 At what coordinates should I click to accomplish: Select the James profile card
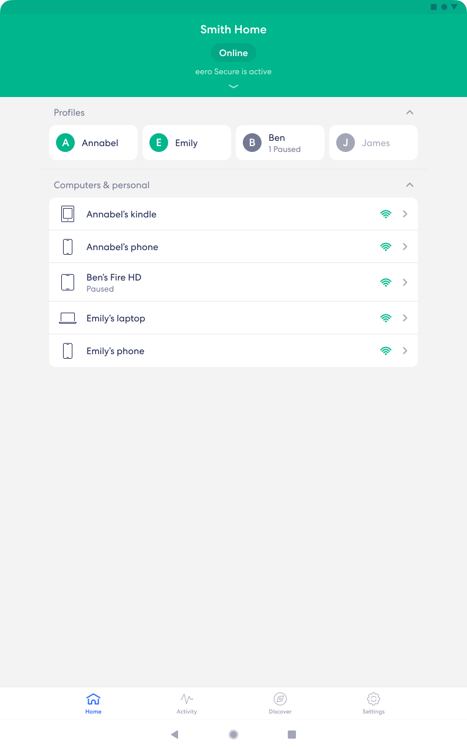[374, 143]
